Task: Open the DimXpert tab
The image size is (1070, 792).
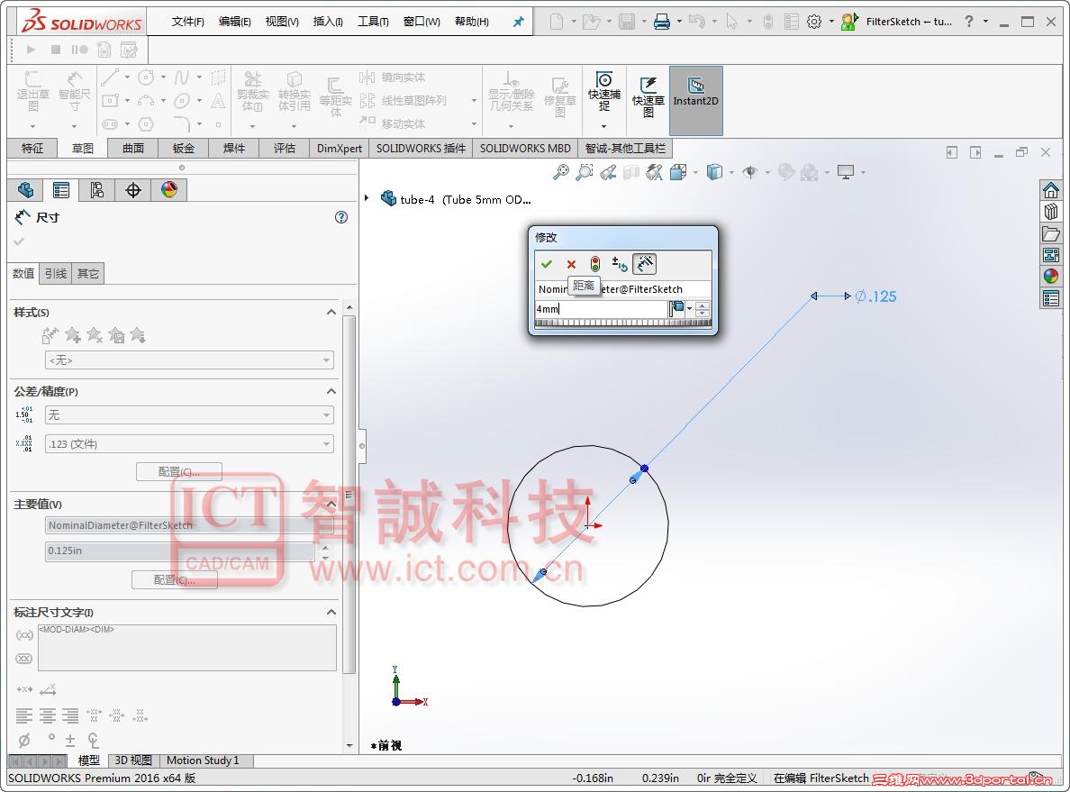Action: click(x=340, y=148)
